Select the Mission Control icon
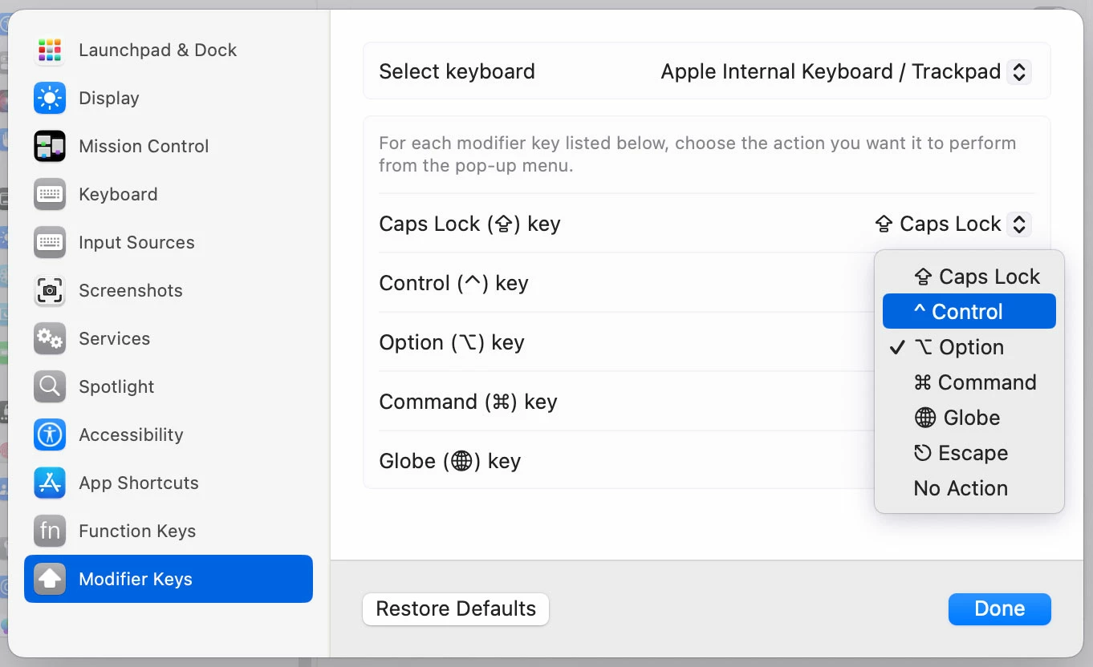The height and width of the screenshot is (667, 1093). 50,147
